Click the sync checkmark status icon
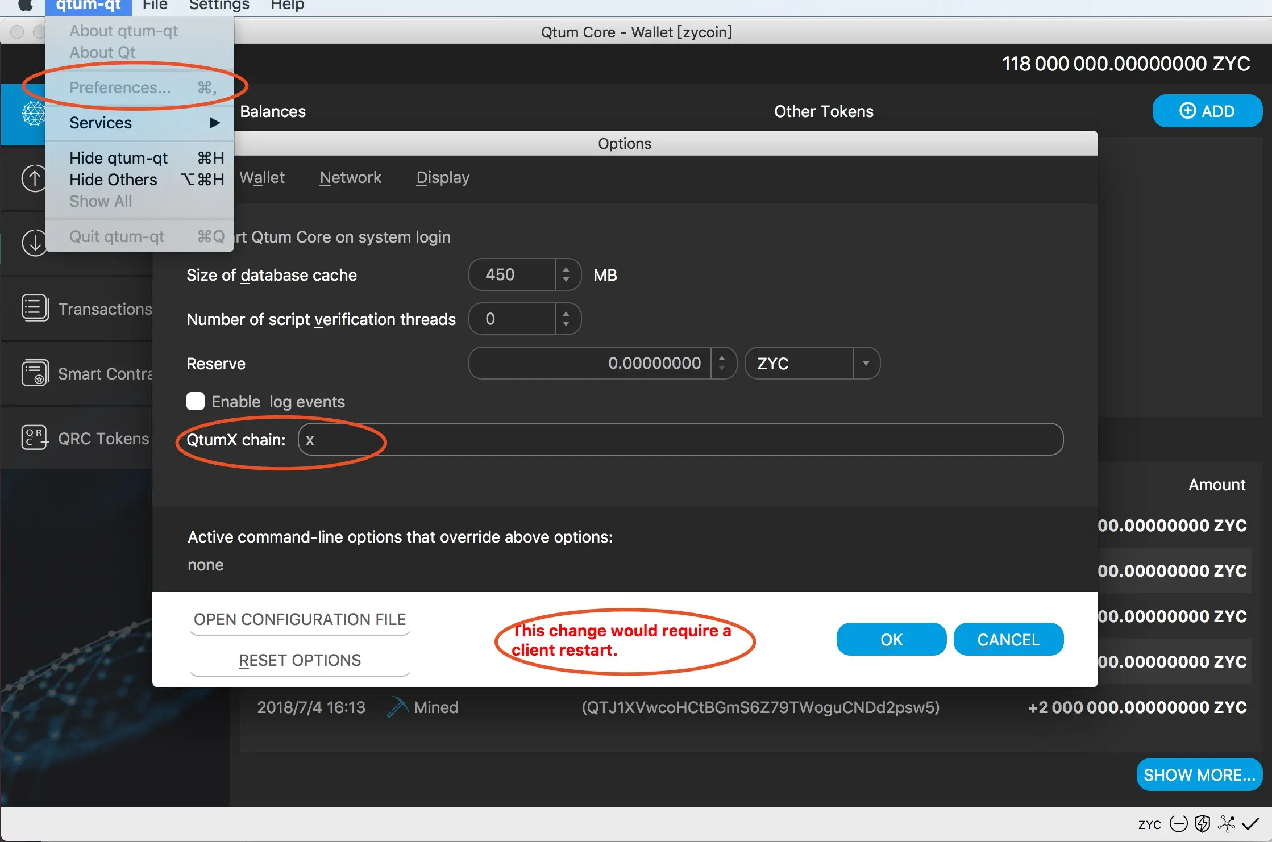The height and width of the screenshot is (842, 1272). tap(1250, 823)
